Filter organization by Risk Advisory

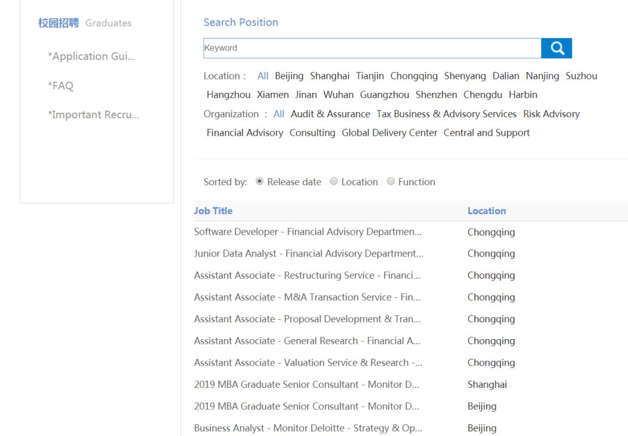coord(551,114)
